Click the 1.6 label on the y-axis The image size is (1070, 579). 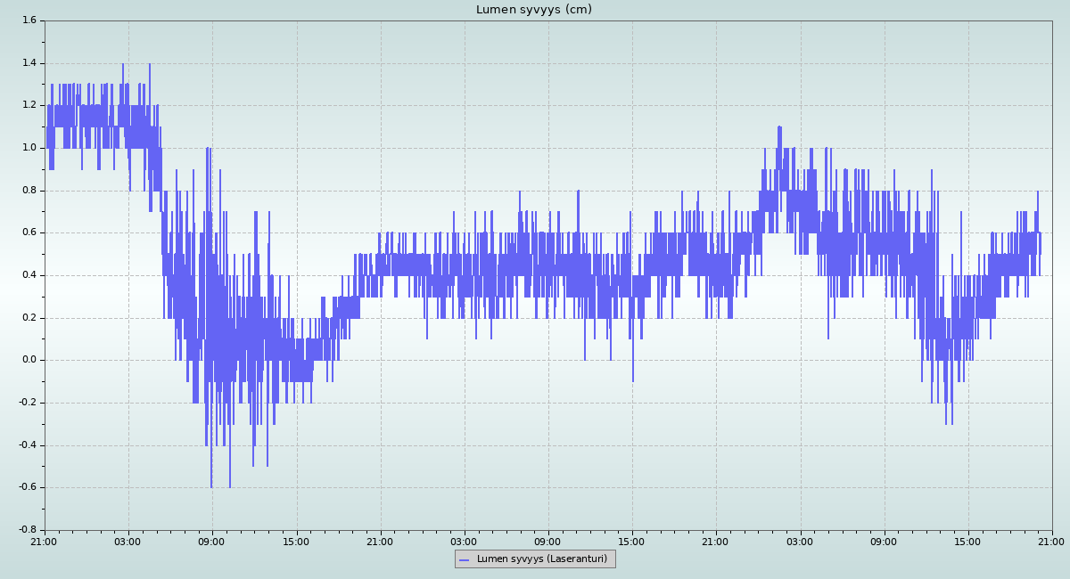pyautogui.click(x=29, y=20)
